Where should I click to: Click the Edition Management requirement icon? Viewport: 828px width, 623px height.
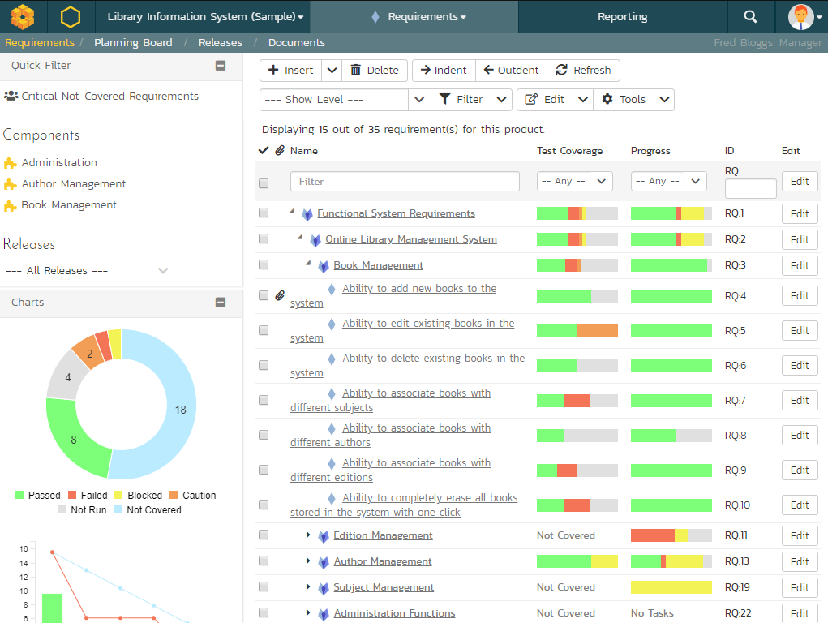click(324, 536)
